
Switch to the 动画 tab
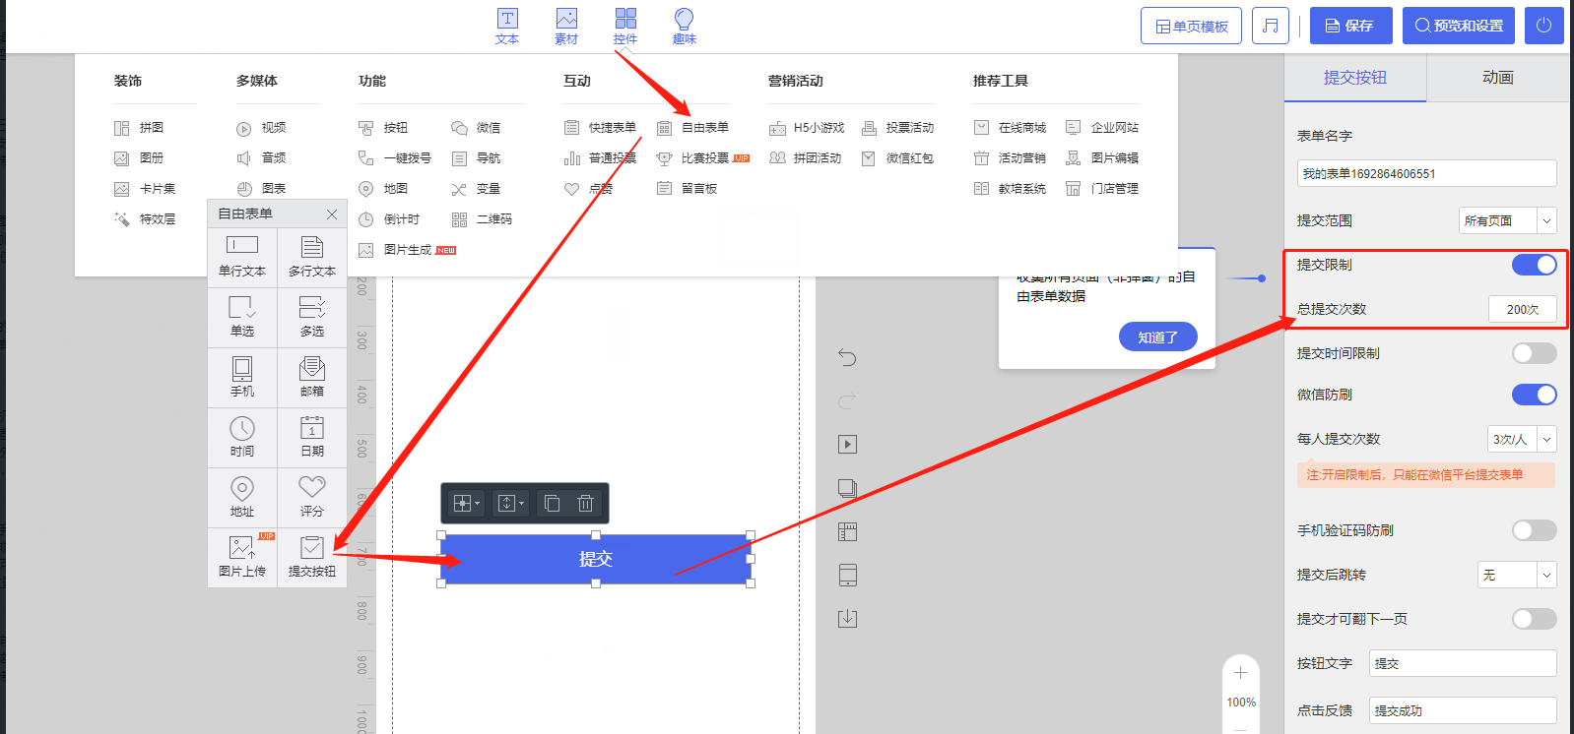pos(1498,78)
